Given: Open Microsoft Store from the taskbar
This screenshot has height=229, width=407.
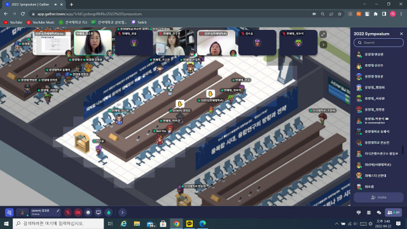Looking at the screenshot, I should click(163, 223).
